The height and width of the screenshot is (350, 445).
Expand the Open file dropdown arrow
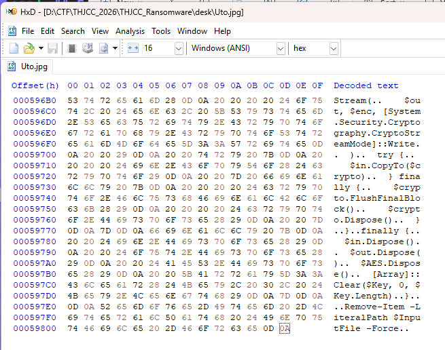pos(41,48)
